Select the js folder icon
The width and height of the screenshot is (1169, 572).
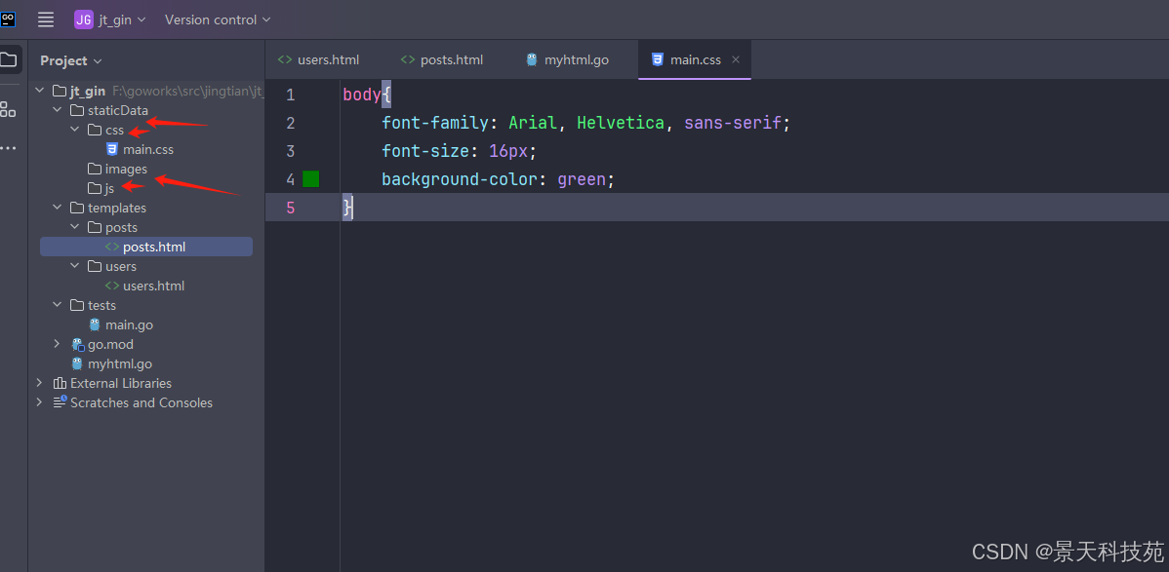click(95, 188)
